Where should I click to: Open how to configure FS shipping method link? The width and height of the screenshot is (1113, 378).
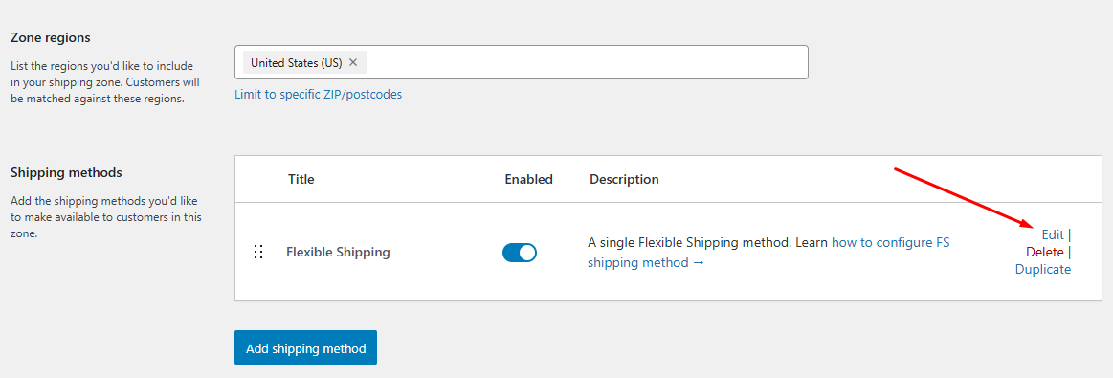tap(768, 253)
